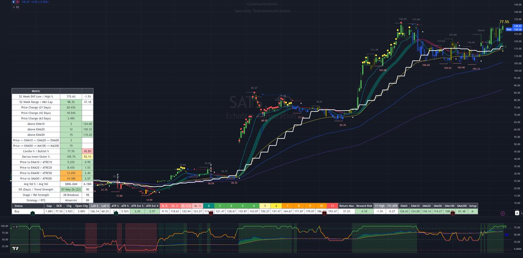Screen dimensions: 523x258
Task: Click the red 45.8% Bullish cell
Action: (87, 151)
